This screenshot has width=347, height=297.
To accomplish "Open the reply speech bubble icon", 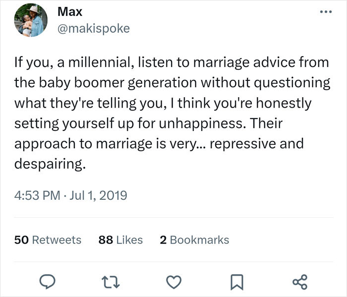I will click(x=48, y=282).
